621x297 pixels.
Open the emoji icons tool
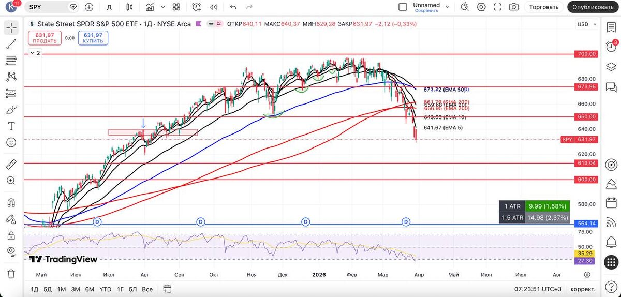click(11, 142)
